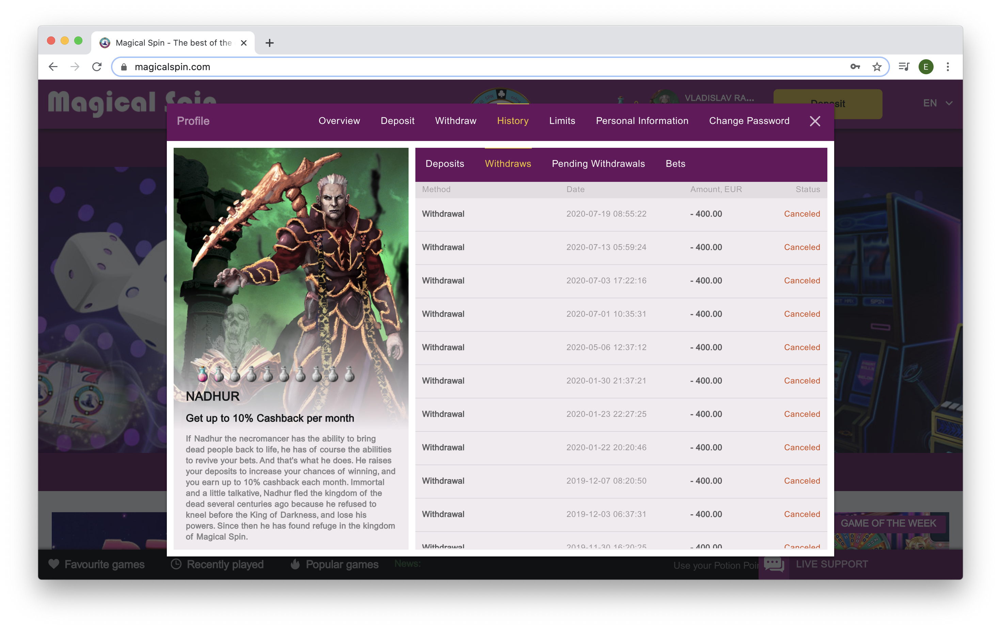Click the yellow Deposit button in header
The width and height of the screenshot is (1001, 630).
tap(827, 104)
